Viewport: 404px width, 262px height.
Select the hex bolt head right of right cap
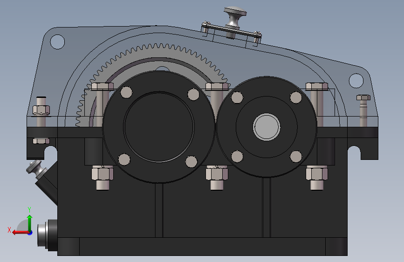coord(317,86)
